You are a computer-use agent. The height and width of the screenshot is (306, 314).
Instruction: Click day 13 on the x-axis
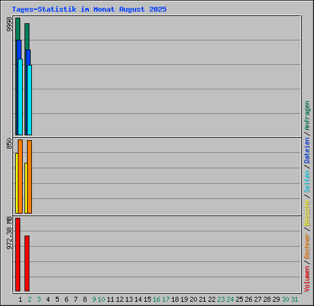pyautogui.click(x=129, y=299)
